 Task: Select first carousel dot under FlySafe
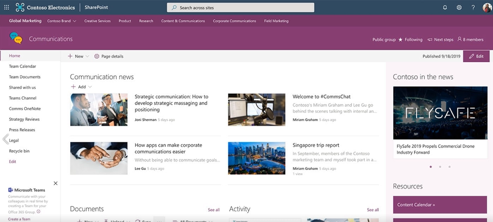[x=431, y=167]
